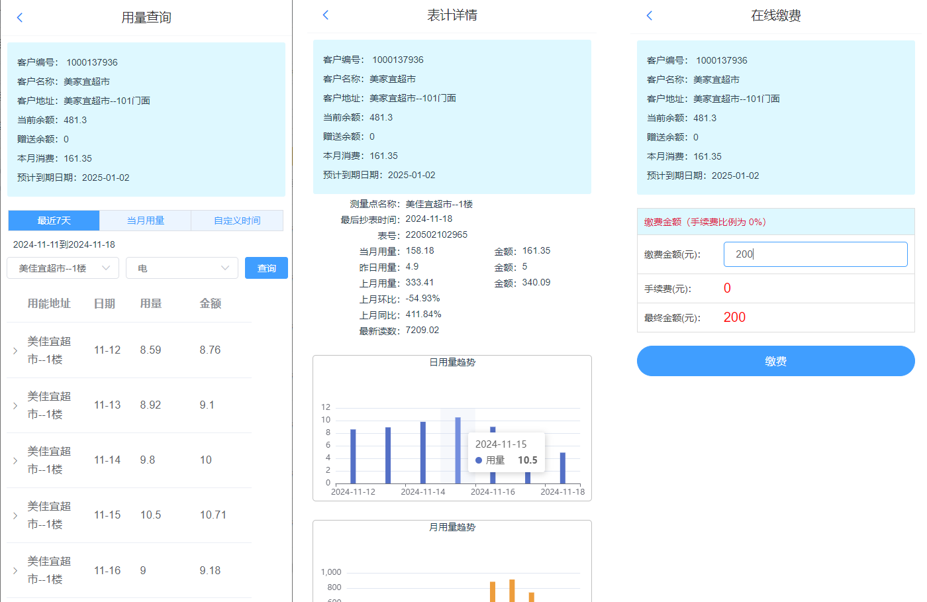Click the 2024-11-12 bar in 日用量趋势
This screenshot has height=602, width=927.
pyautogui.click(x=353, y=456)
